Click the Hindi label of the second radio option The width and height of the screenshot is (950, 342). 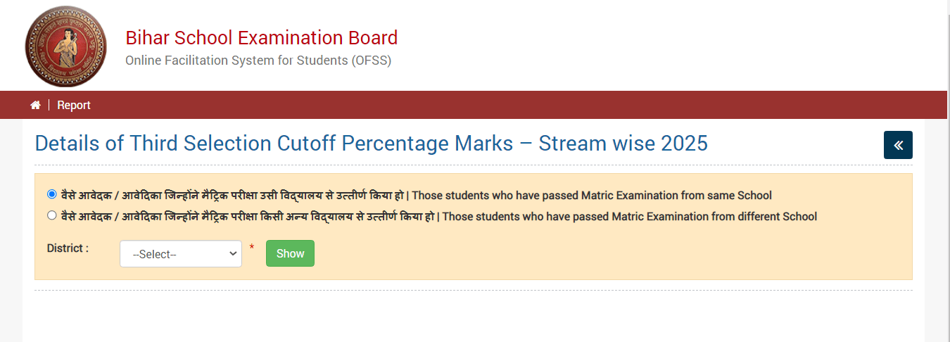248,217
